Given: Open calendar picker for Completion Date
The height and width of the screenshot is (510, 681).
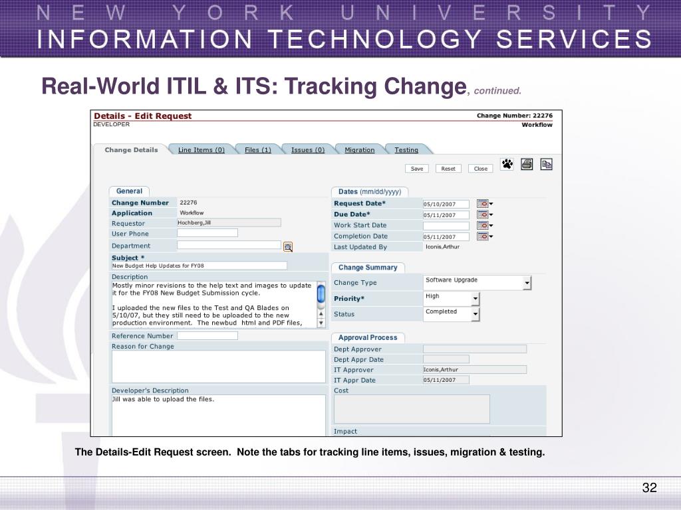Looking at the screenshot, I should point(485,236).
